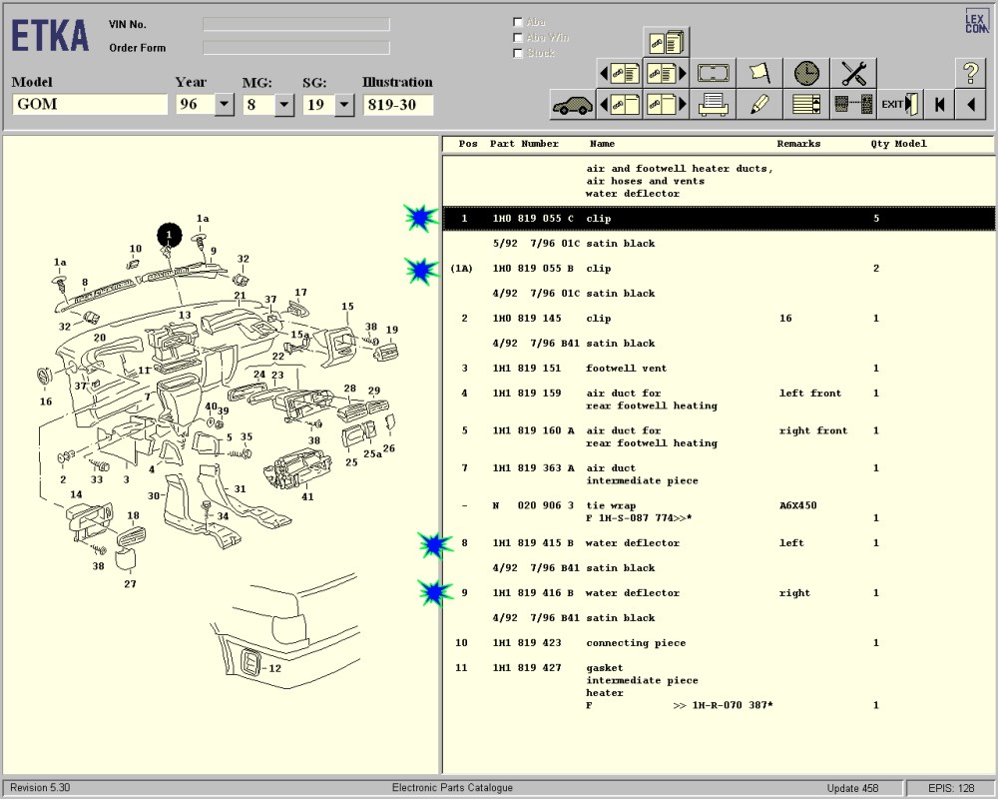Click the Illustration field showing 819-30
Screen dimensions: 998x799
click(398, 105)
